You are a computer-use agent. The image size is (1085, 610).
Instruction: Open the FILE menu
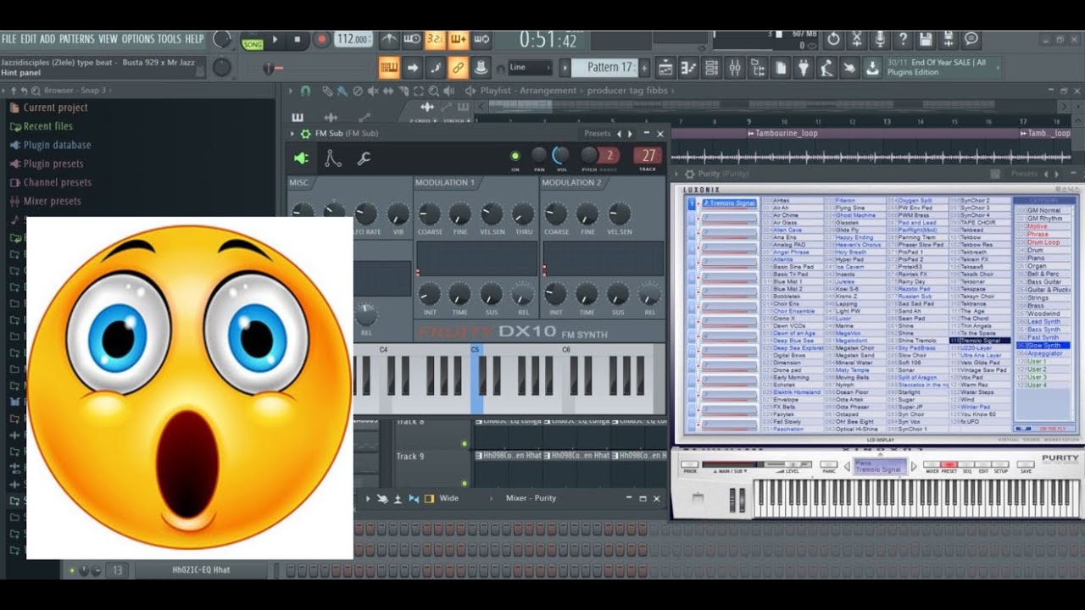tap(9, 39)
